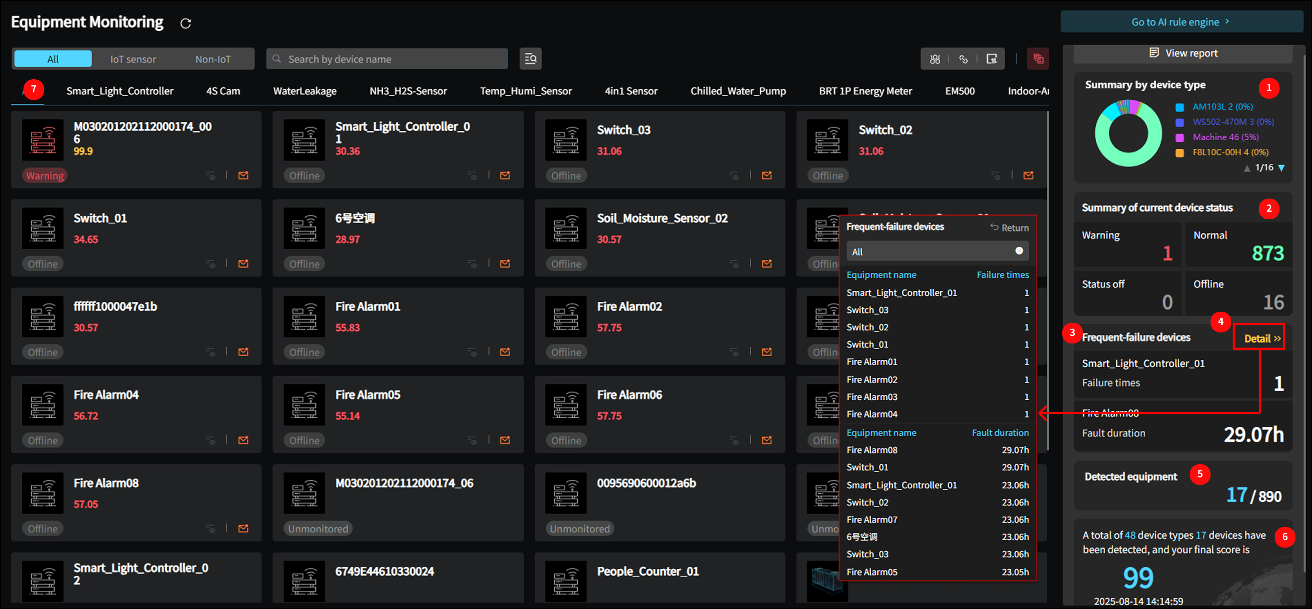Image resolution: width=1312 pixels, height=609 pixels.
Task: Click the red batch copy icon
Action: [x=1038, y=59]
